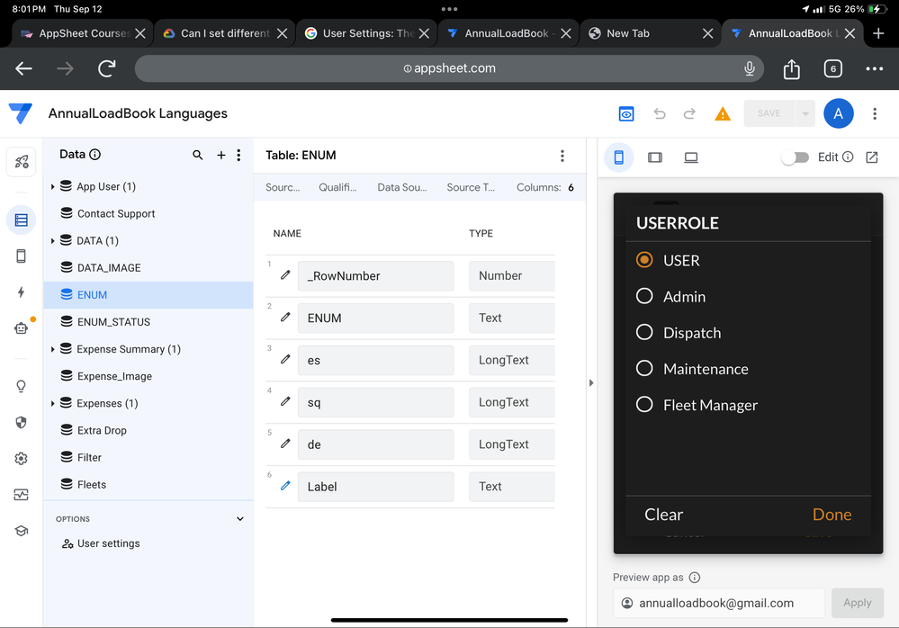Select the Admin role radio button
Viewport: 899px width, 628px height.
[x=644, y=296]
